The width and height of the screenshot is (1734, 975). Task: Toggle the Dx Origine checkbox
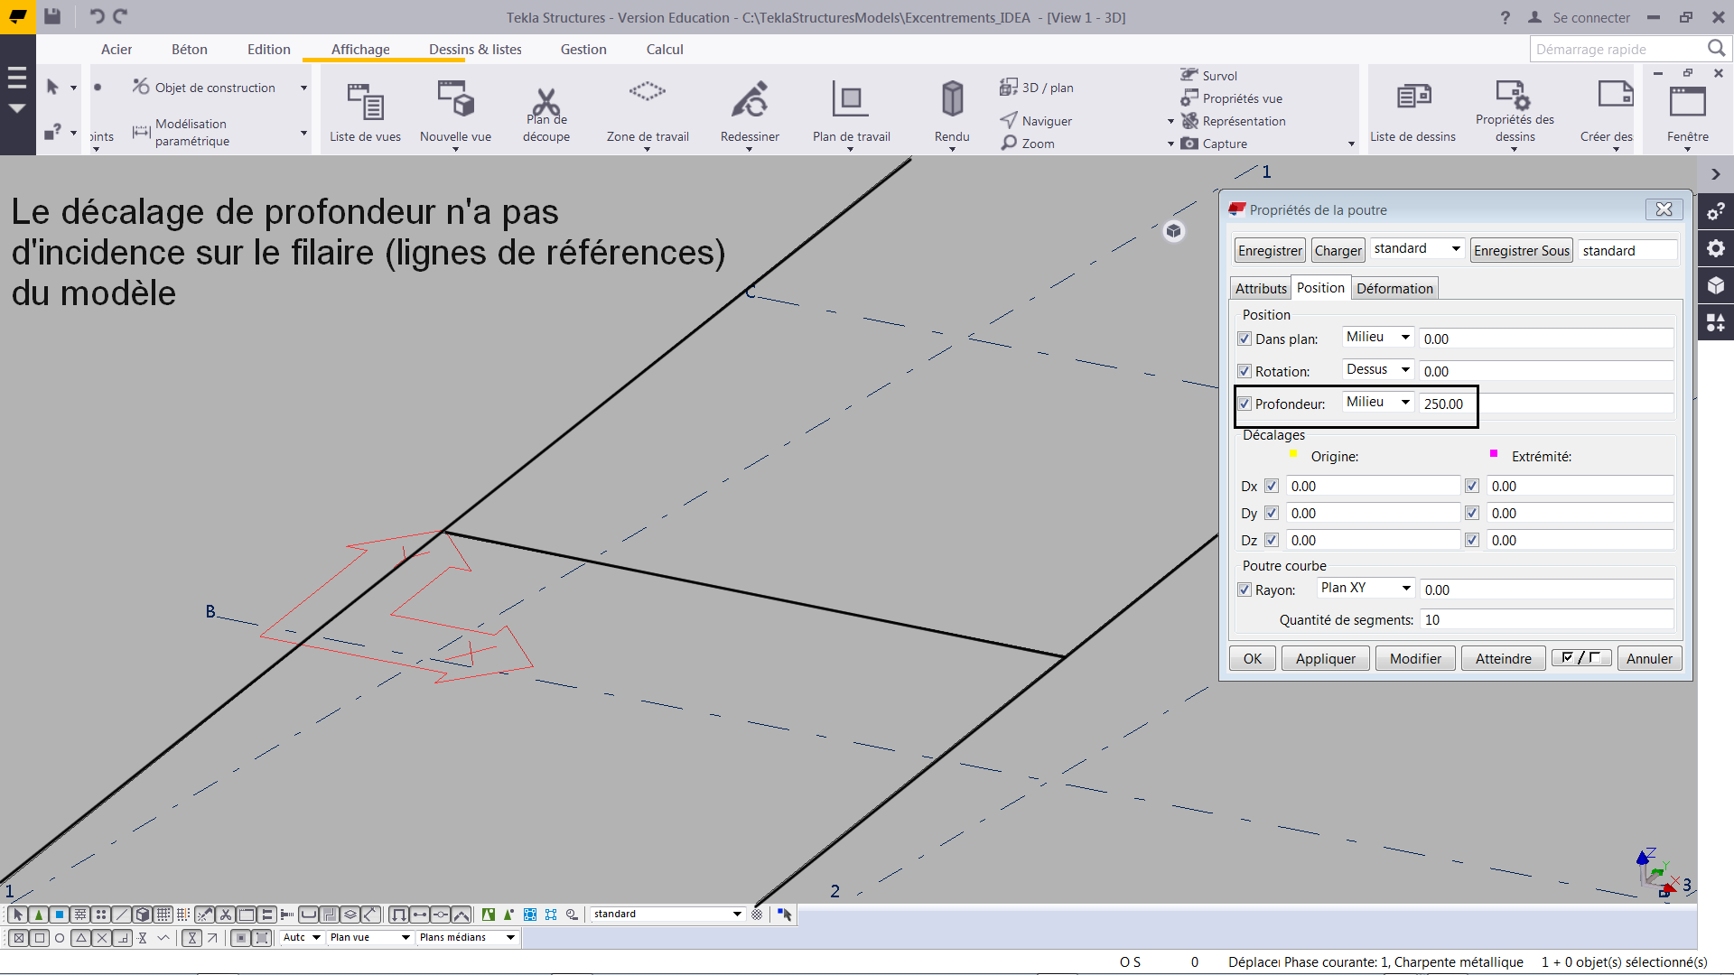(x=1272, y=486)
